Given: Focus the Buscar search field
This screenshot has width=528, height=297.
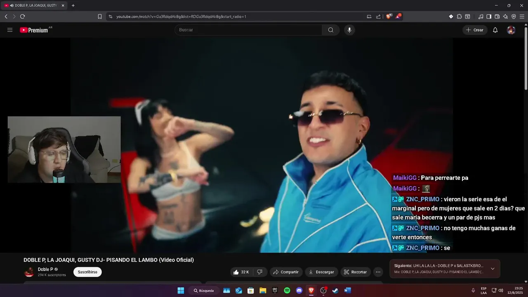Looking at the screenshot, I should [248, 30].
